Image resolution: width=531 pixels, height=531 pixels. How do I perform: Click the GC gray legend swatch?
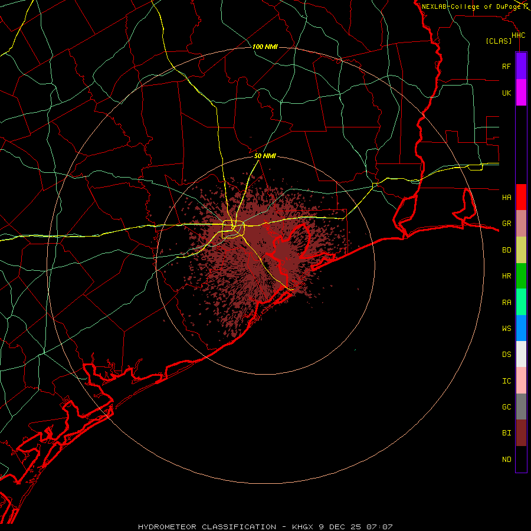tap(521, 407)
